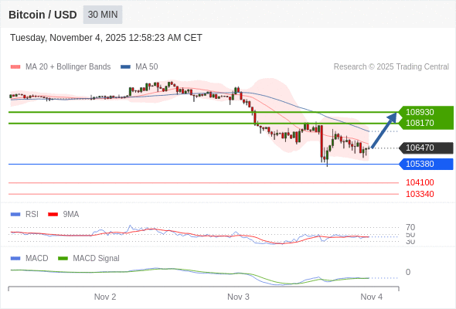This screenshot has width=456, height=309.
Task: Click the RSI legend label
Action: tap(32, 215)
